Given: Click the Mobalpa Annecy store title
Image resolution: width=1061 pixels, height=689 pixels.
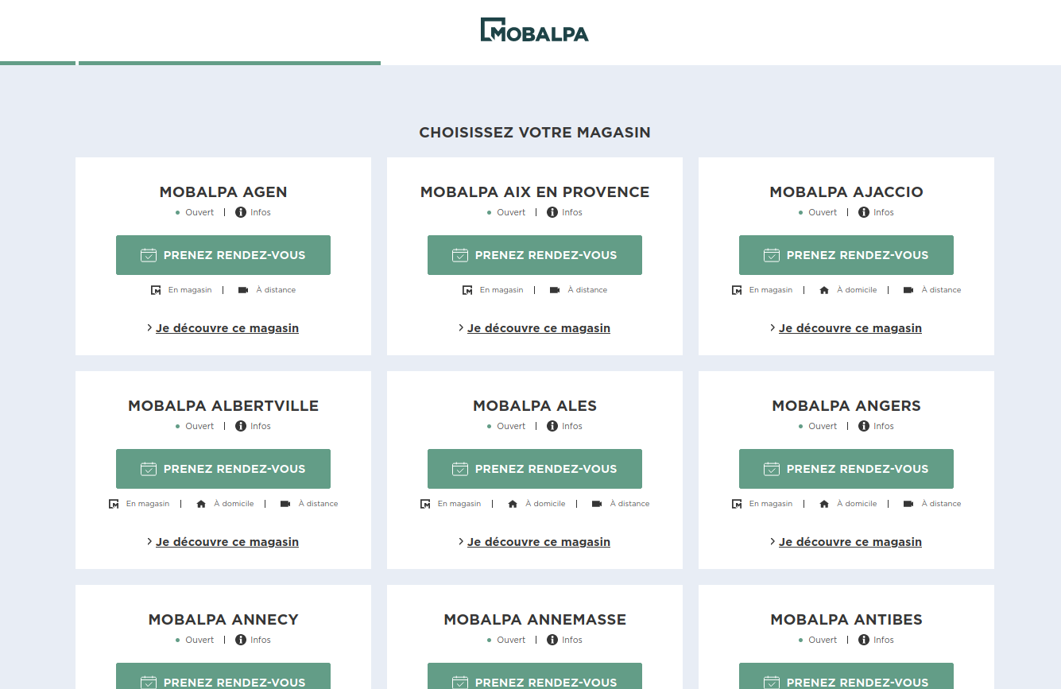Looking at the screenshot, I should (223, 619).
